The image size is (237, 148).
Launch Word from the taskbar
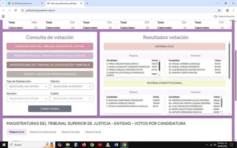pos(116,145)
